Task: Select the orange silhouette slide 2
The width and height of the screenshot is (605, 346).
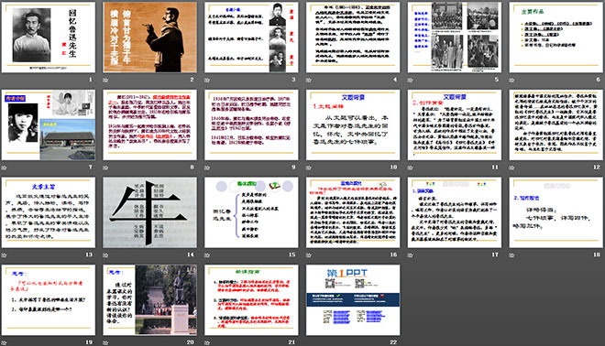Action: pos(149,38)
